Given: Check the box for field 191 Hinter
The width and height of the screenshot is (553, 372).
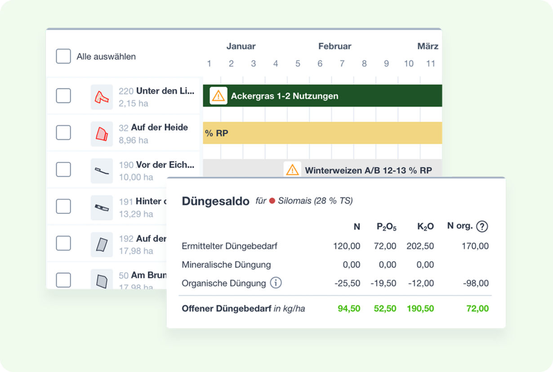Looking at the screenshot, I should (63, 206).
